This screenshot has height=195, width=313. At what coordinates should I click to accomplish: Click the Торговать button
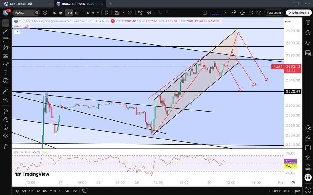point(274,12)
